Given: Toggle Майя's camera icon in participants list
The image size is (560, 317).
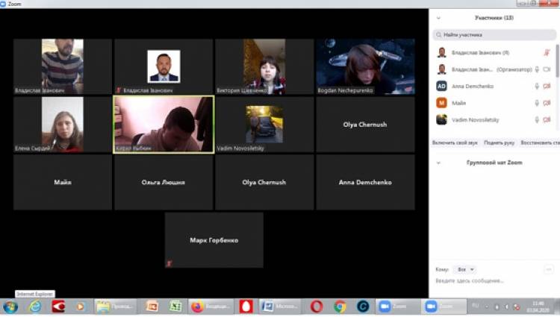Looking at the screenshot, I should click(x=547, y=103).
